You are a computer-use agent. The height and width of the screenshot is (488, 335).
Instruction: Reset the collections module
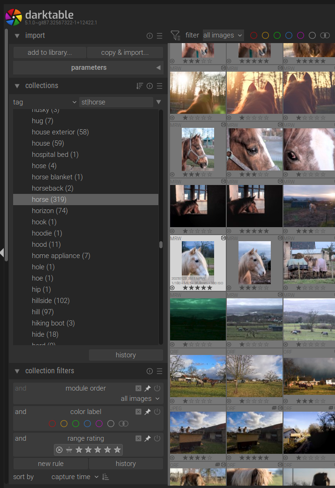[149, 86]
